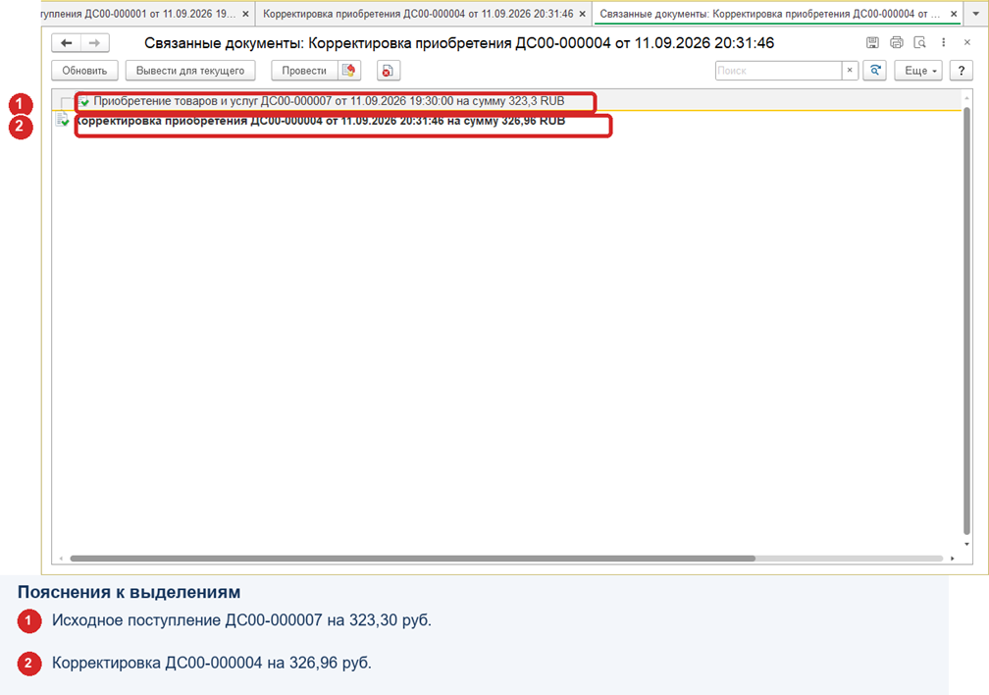989x695 pixels.
Task: Click the Обновить button
Action: click(84, 71)
